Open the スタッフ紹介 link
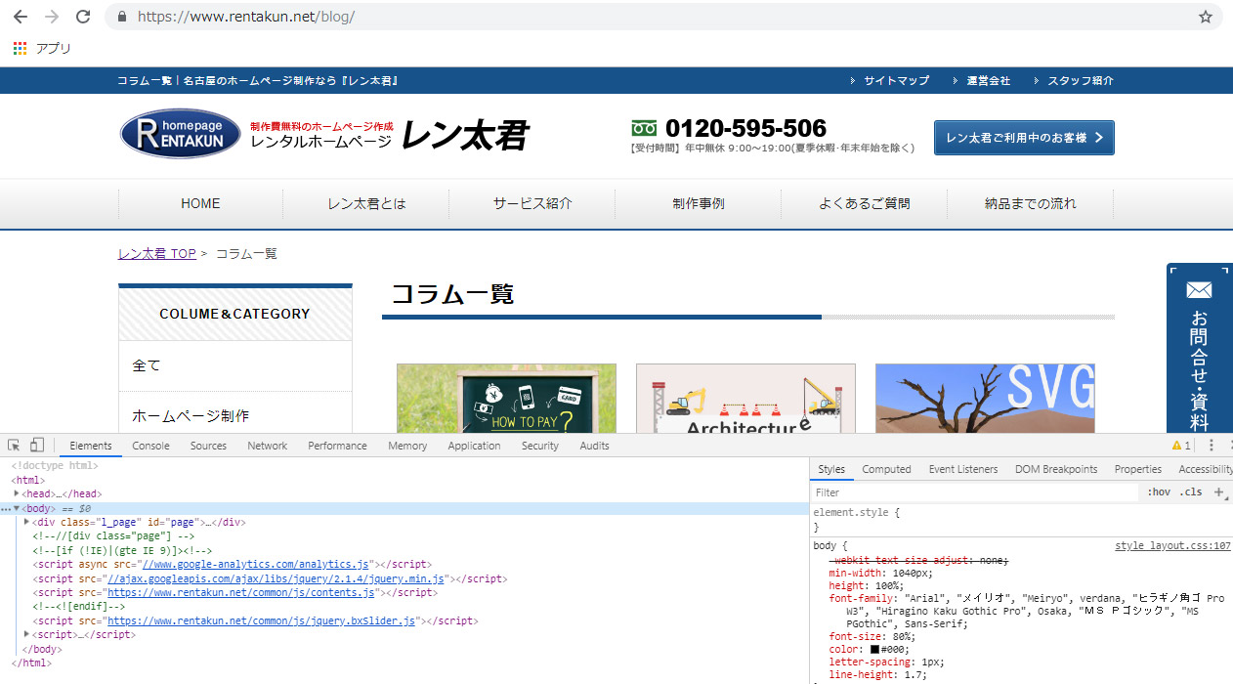 (x=1081, y=80)
